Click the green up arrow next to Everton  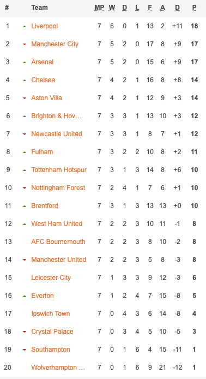pyautogui.click(x=25, y=296)
